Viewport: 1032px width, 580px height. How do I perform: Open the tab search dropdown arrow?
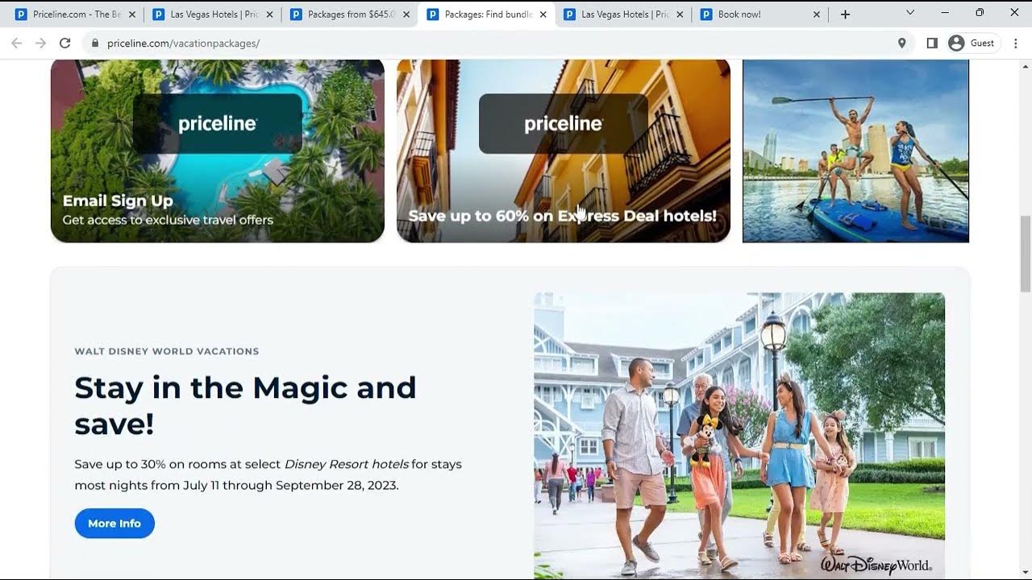(x=910, y=13)
